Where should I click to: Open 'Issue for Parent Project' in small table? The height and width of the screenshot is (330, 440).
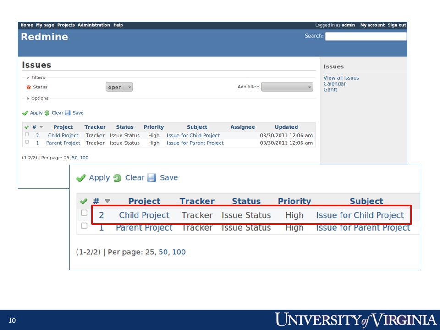coord(195,143)
